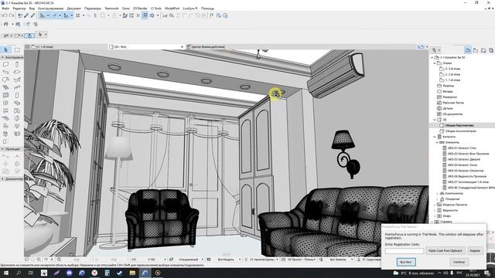Open the Teamwork menu
The width and height of the screenshot is (495, 278).
coord(111,8)
